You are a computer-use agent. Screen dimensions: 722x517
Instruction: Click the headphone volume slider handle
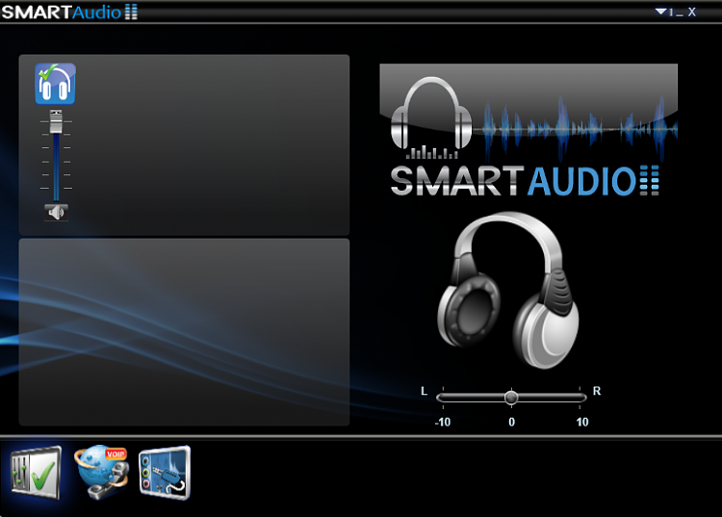pyautogui.click(x=56, y=121)
